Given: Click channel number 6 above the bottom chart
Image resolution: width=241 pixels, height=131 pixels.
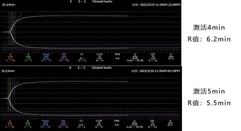Looking at the screenshot, I should pyautogui.click(x=70, y=67).
